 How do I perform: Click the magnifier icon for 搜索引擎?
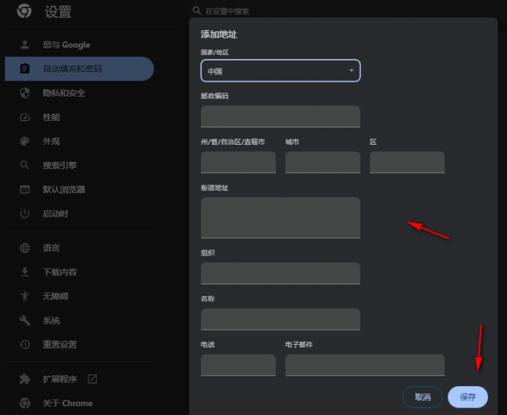click(x=25, y=165)
